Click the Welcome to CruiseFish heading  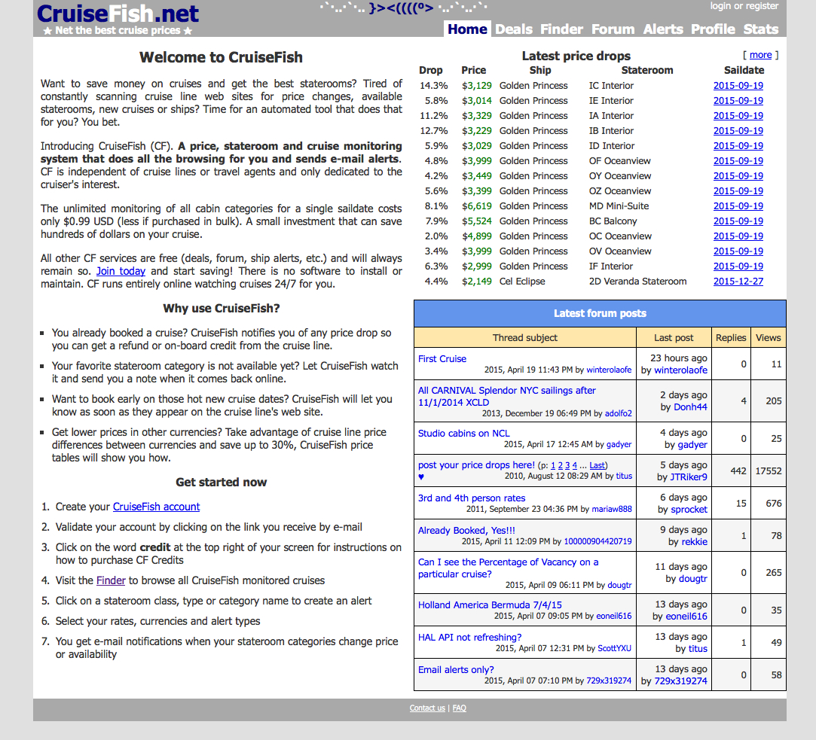pos(222,57)
